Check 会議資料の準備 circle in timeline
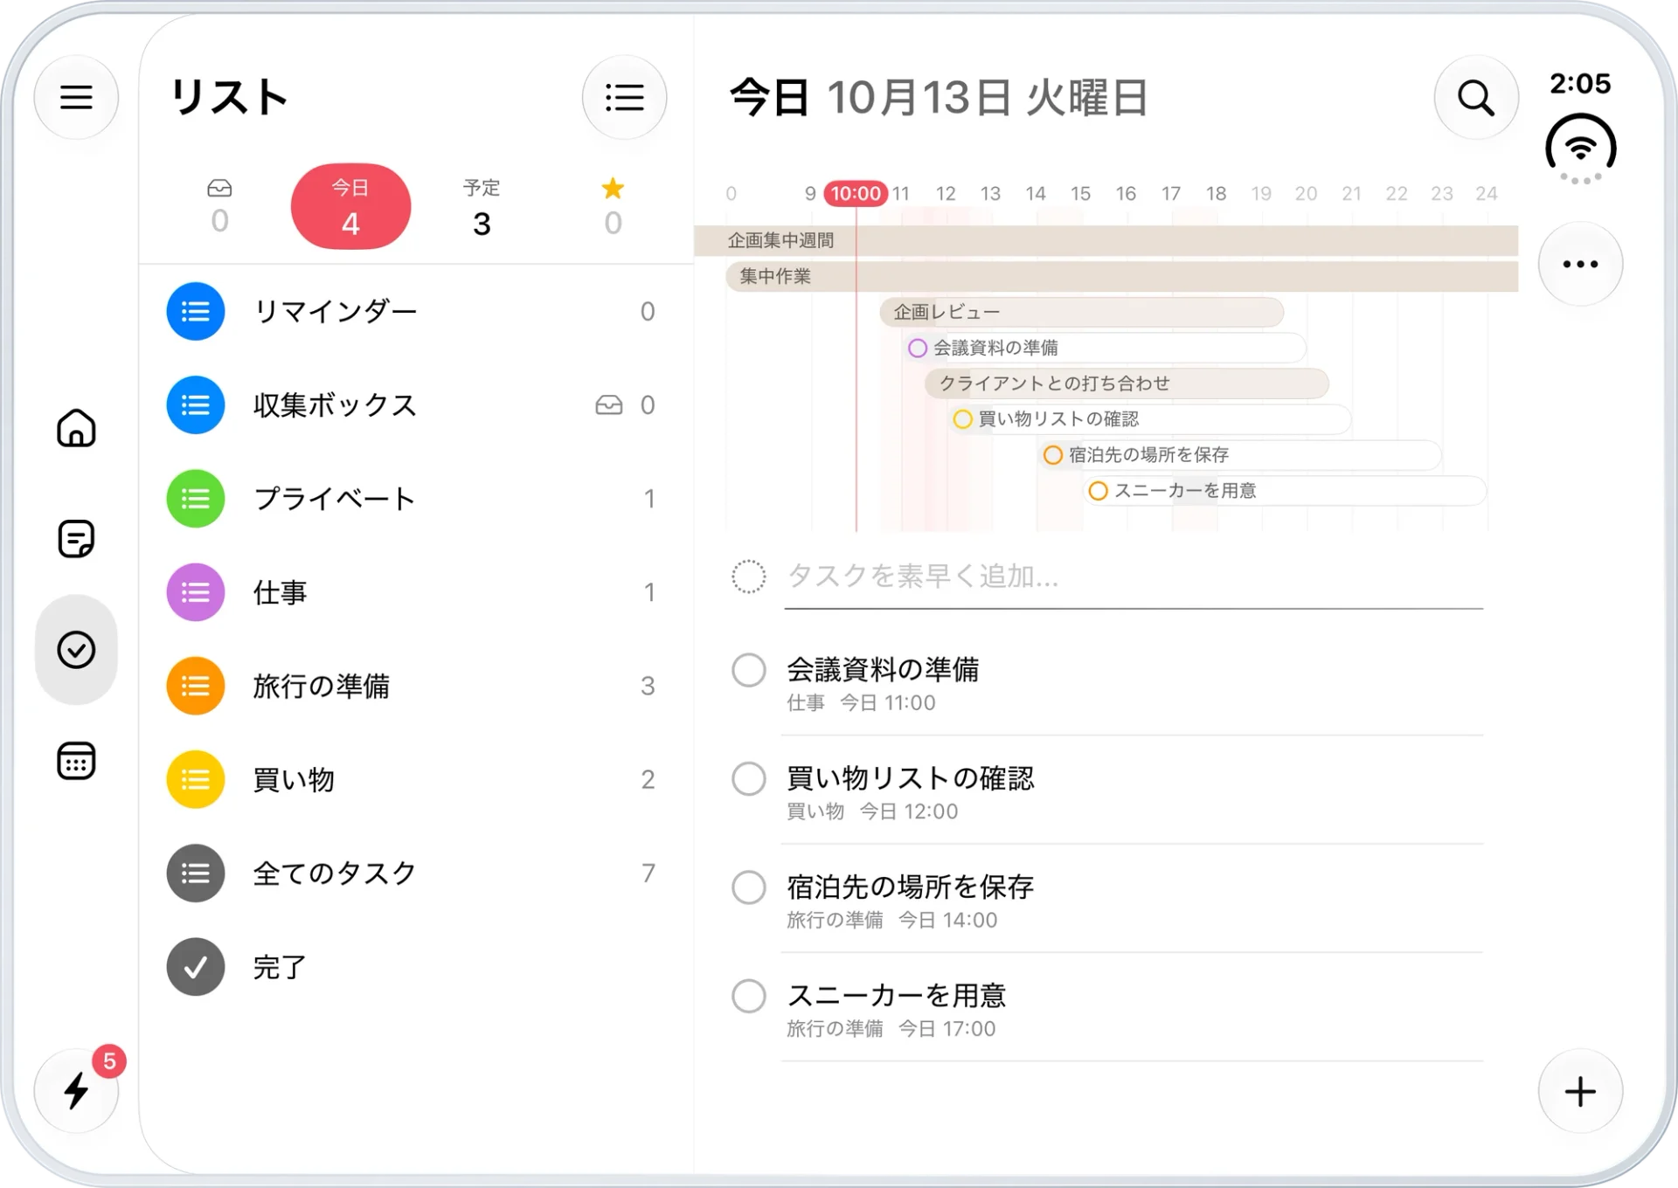Screen dimensions: 1678x1188 click(x=918, y=348)
